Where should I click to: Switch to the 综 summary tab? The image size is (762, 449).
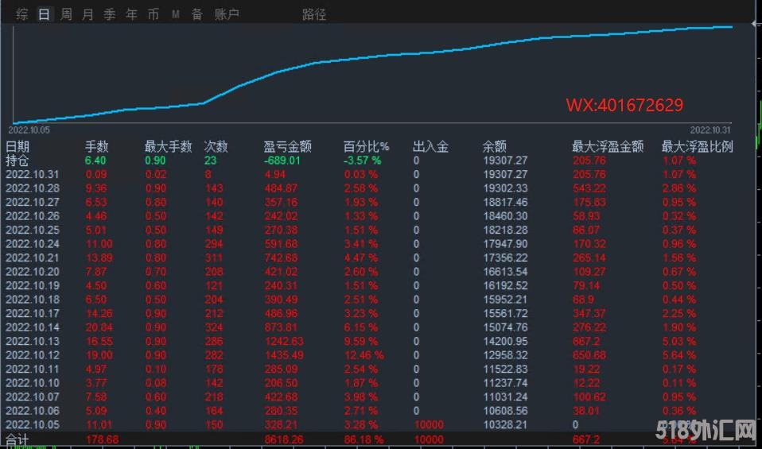tap(22, 14)
